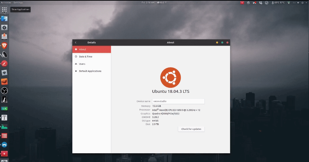The width and height of the screenshot is (309, 162).
Task: Click Memory value 15.6 GiB
Action: (x=156, y=106)
